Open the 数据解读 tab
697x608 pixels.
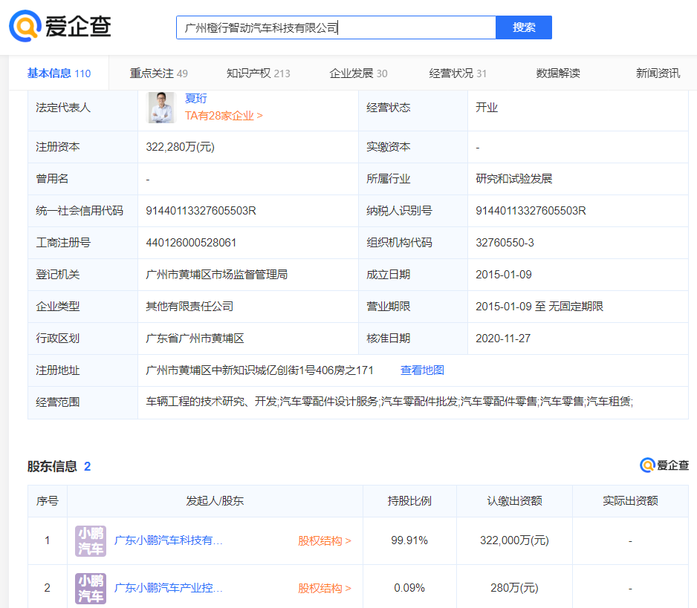(558, 73)
